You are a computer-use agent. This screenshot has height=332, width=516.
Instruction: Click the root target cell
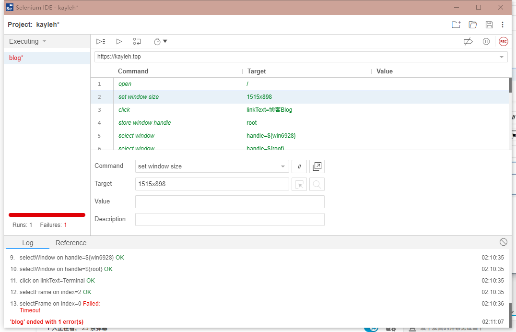tap(252, 122)
